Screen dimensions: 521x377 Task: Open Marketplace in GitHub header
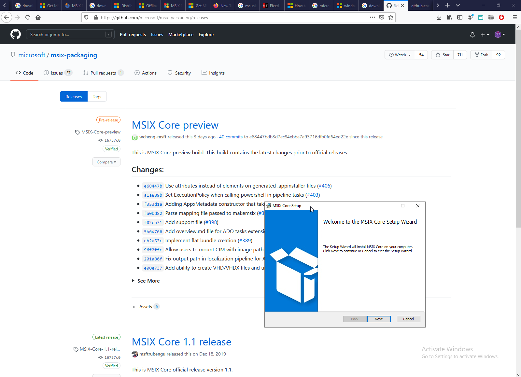pyautogui.click(x=181, y=35)
